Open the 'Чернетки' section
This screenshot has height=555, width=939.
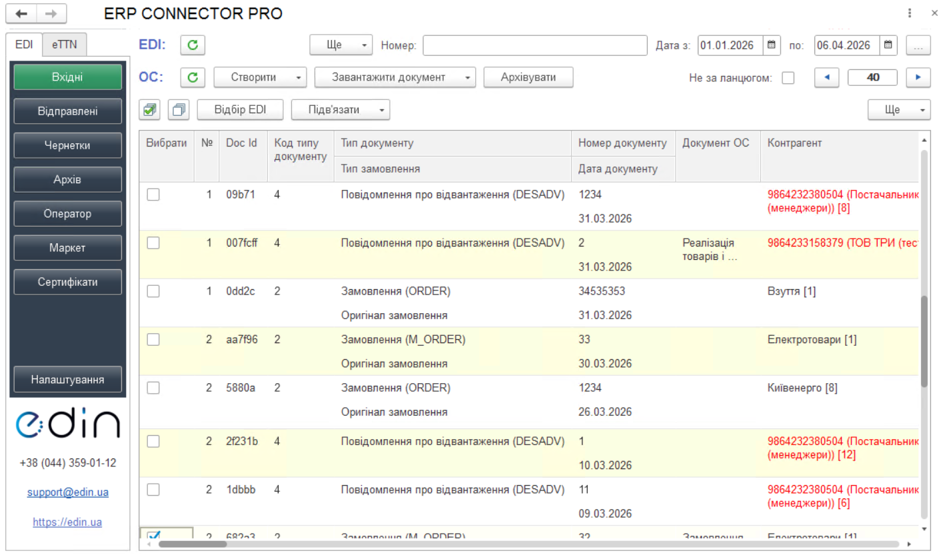click(x=67, y=145)
